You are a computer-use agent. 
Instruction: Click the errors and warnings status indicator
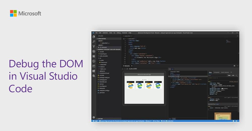[95, 121]
